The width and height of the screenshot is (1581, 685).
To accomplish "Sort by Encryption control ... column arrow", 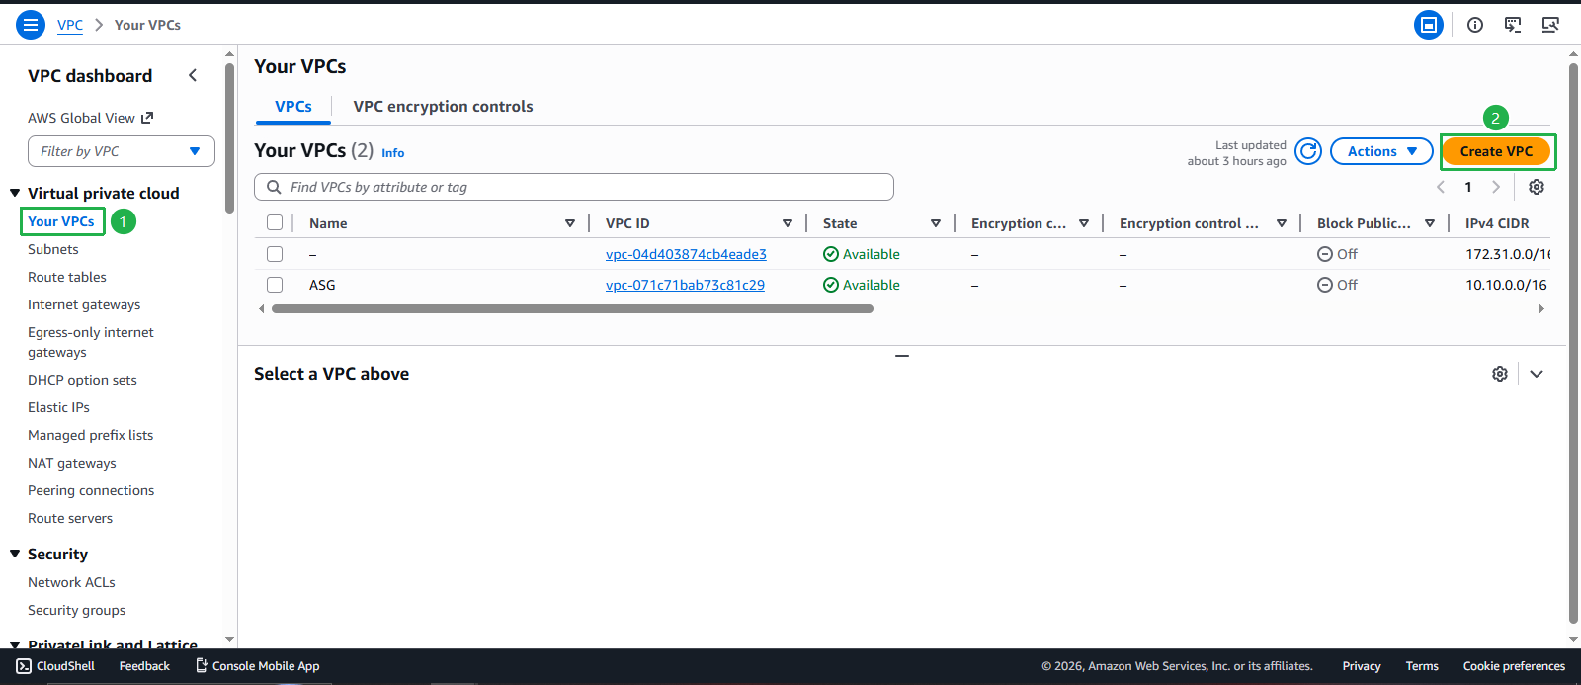I will pos(1282,223).
